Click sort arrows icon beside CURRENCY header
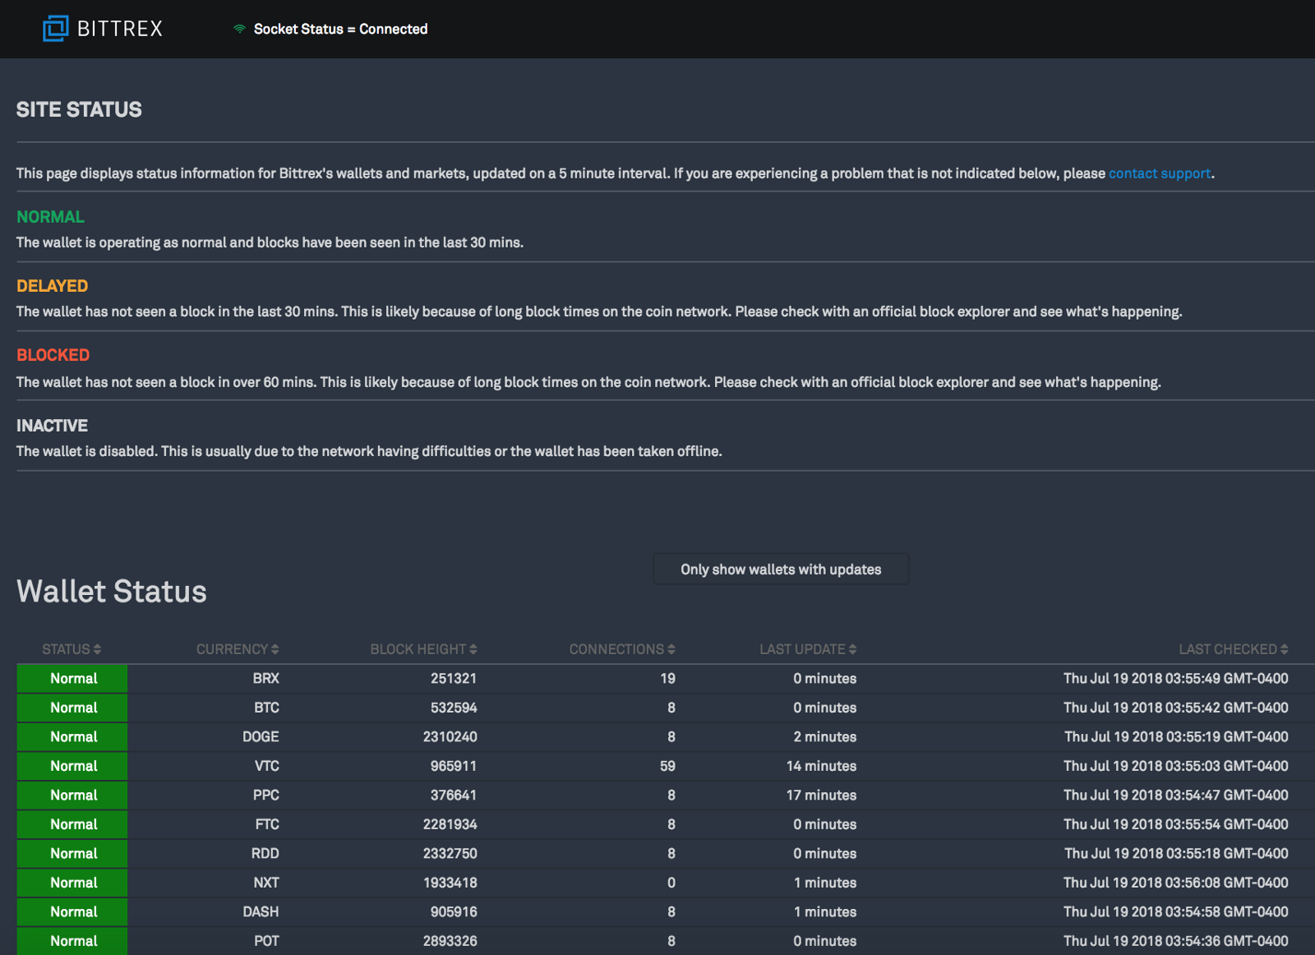Viewport: 1315px width, 955px height. pos(275,649)
